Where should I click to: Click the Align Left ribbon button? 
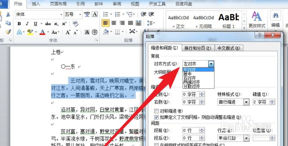coord(105,23)
